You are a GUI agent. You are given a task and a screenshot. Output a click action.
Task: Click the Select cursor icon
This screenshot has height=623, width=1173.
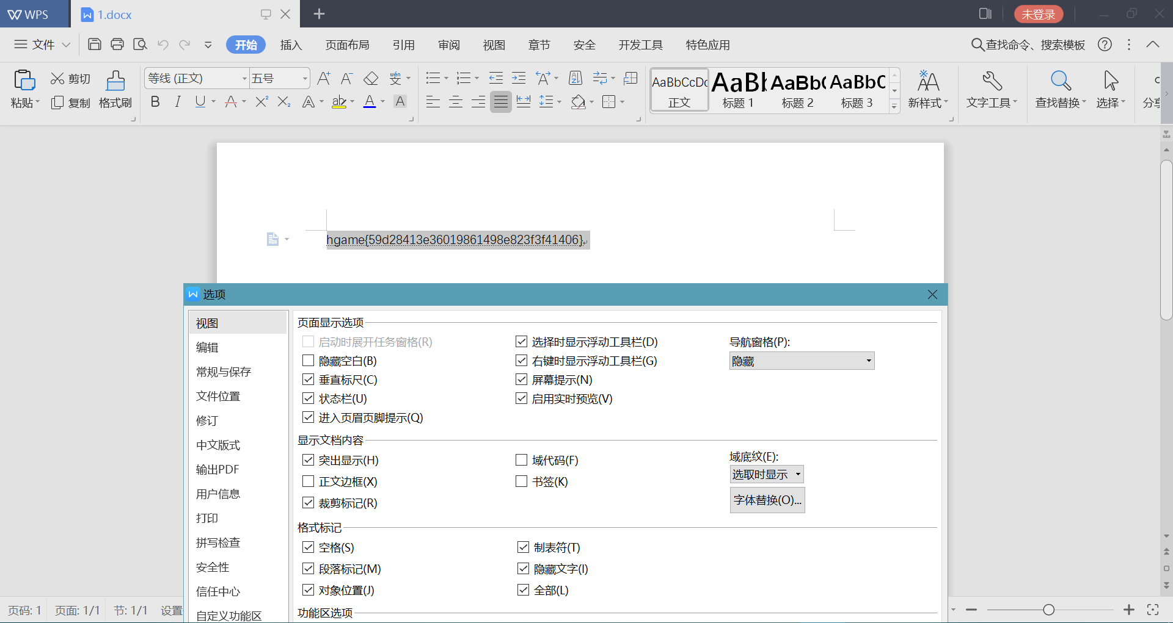[1111, 81]
